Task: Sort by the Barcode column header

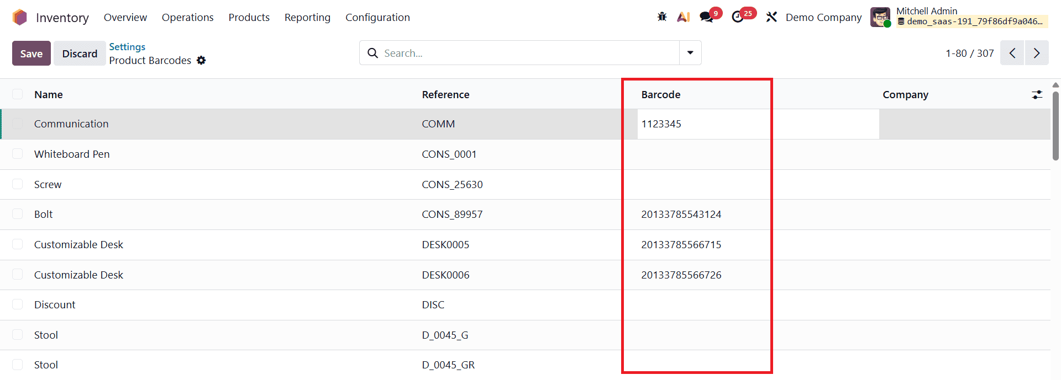Action: [x=661, y=94]
